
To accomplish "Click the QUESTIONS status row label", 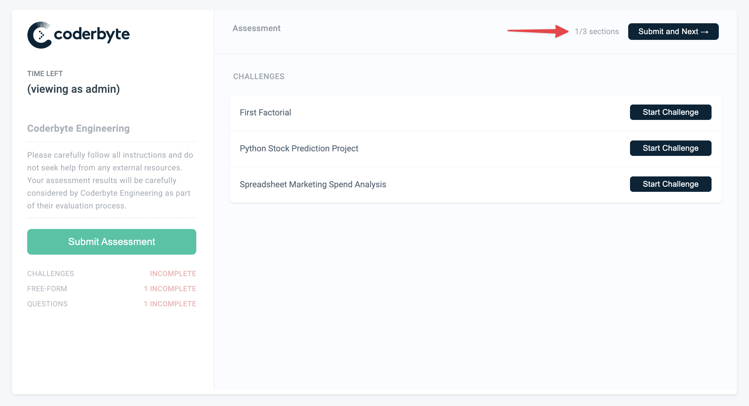I will pos(47,304).
